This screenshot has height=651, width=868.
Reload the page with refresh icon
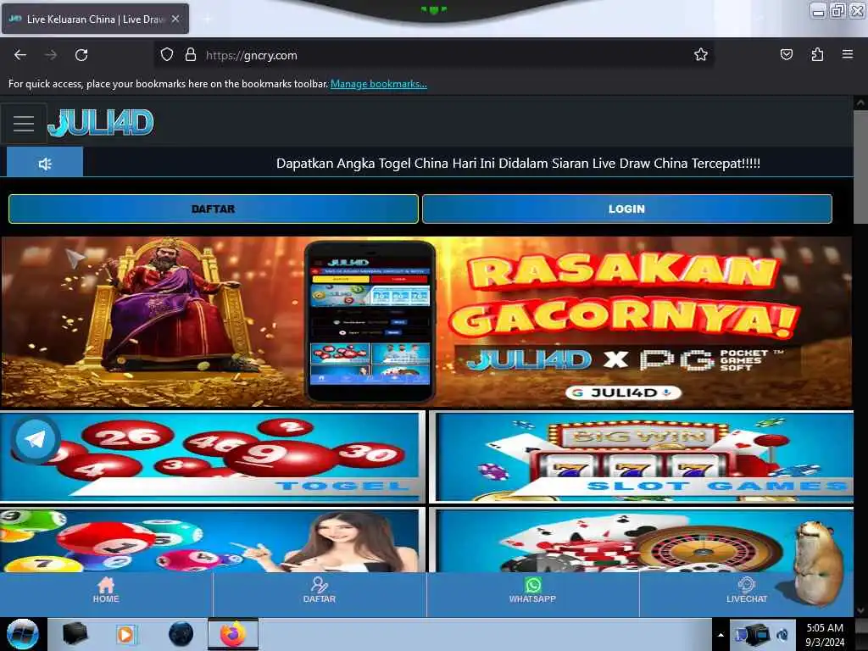(81, 55)
